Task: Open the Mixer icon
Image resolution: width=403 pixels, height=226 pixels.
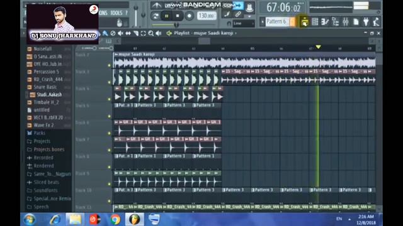Action: pyautogui.click(x=346, y=22)
